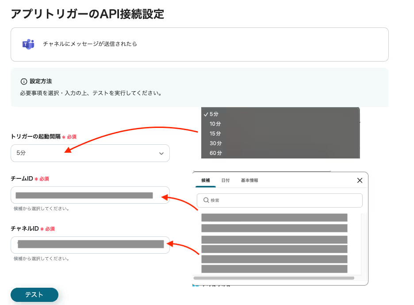The width and height of the screenshot is (414, 305).
Task: Select the first candidate in the list
Action: pyautogui.click(x=274, y=217)
